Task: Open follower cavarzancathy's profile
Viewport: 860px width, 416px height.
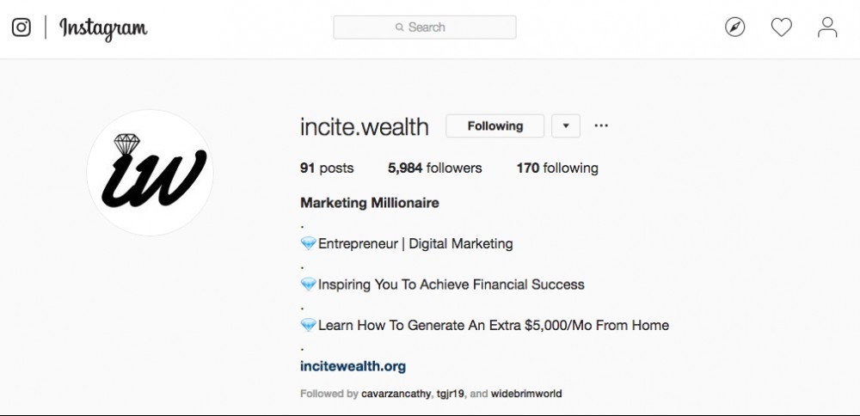Action: point(396,394)
